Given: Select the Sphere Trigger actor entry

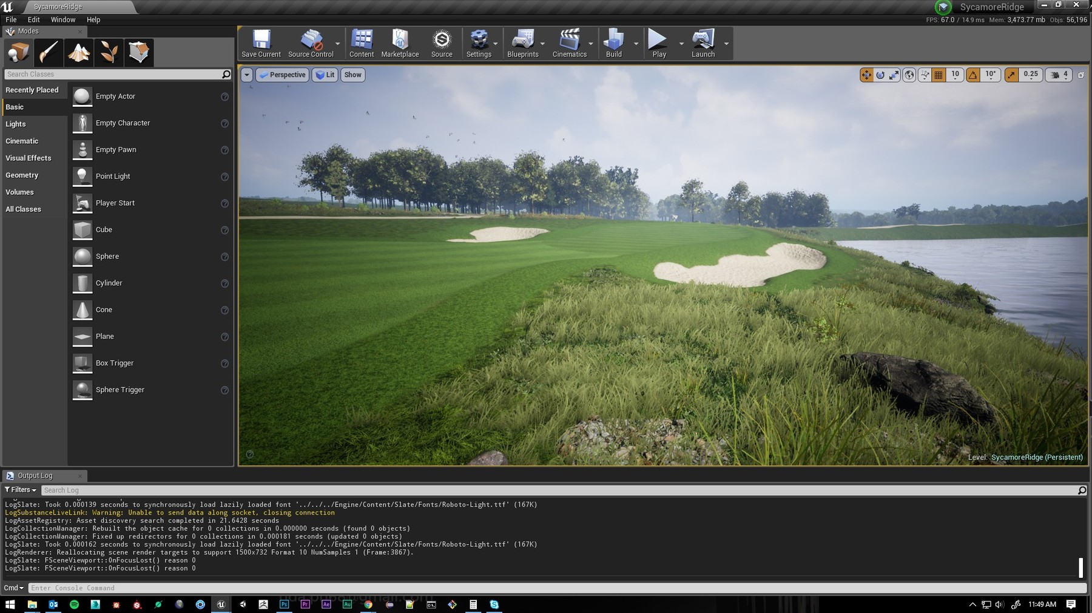Looking at the screenshot, I should (x=150, y=390).
